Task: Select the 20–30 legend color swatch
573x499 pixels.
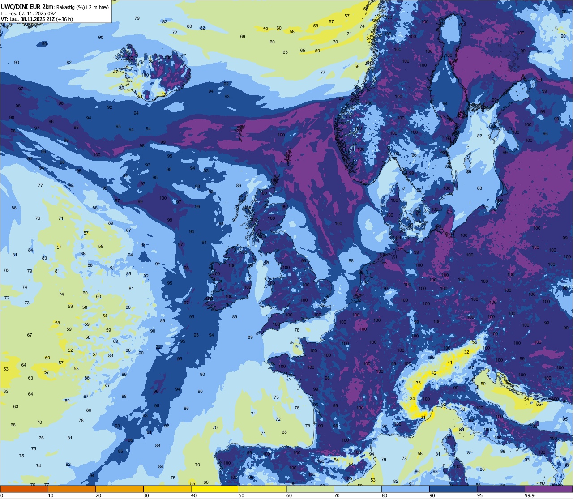Action: click(120, 489)
